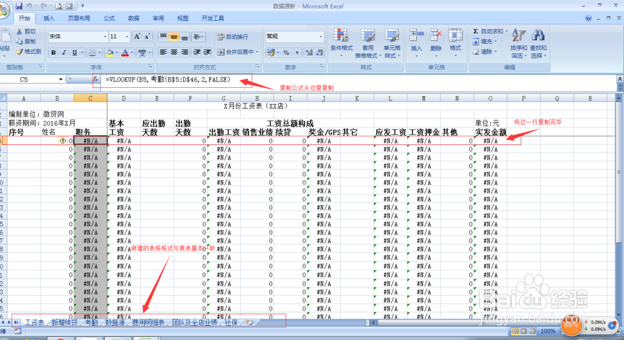Image resolution: width=624 pixels, height=340 pixels.
Task: Align cell text right
Action: click(x=184, y=52)
